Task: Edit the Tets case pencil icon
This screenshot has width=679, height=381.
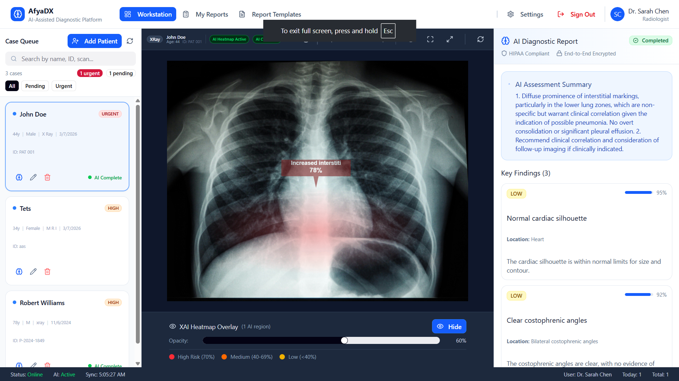Action: pyautogui.click(x=33, y=272)
